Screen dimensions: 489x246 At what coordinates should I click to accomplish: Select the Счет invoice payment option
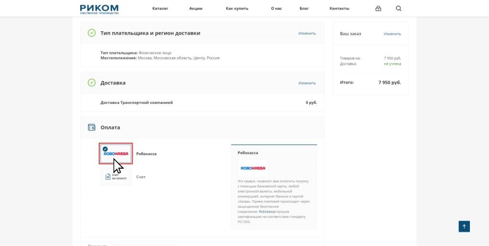116,177
